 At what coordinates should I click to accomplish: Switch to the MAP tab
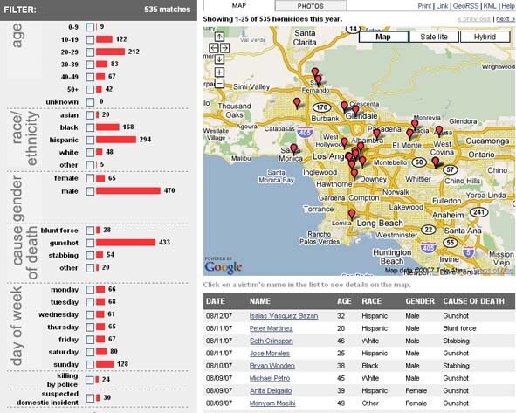coord(239,5)
